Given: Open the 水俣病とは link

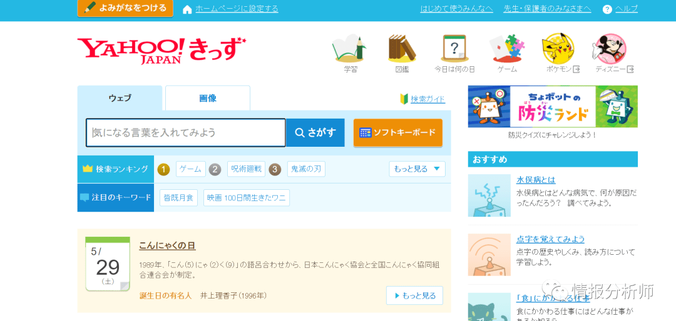Looking at the screenshot, I should [536, 180].
